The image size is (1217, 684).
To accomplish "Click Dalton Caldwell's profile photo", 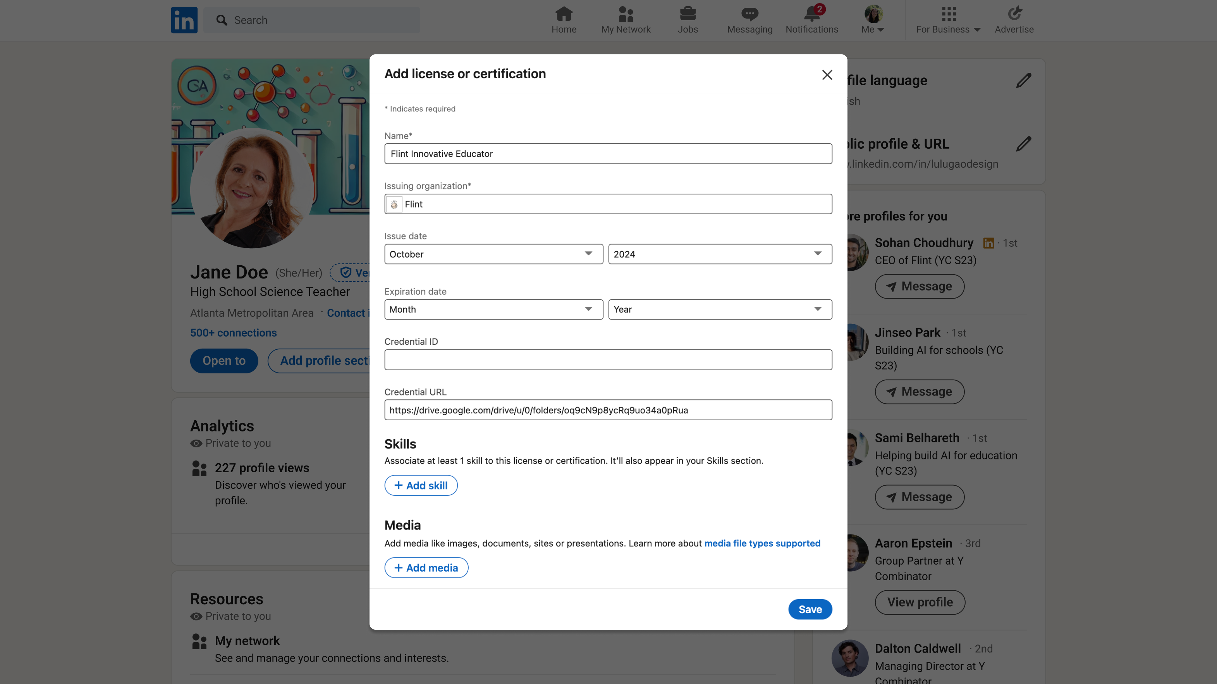I will click(849, 658).
